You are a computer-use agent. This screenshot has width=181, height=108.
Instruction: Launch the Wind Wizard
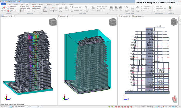(x=26, y=6)
